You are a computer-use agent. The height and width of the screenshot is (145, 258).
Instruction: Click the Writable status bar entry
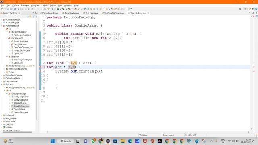[144, 135]
